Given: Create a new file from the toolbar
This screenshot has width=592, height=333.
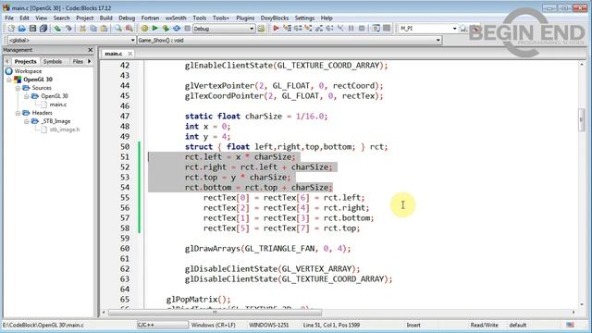Looking at the screenshot, I should click(x=11, y=29).
